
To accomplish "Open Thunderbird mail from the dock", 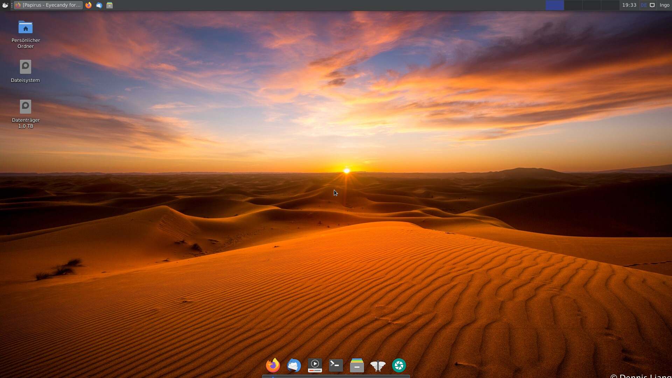I will point(294,365).
